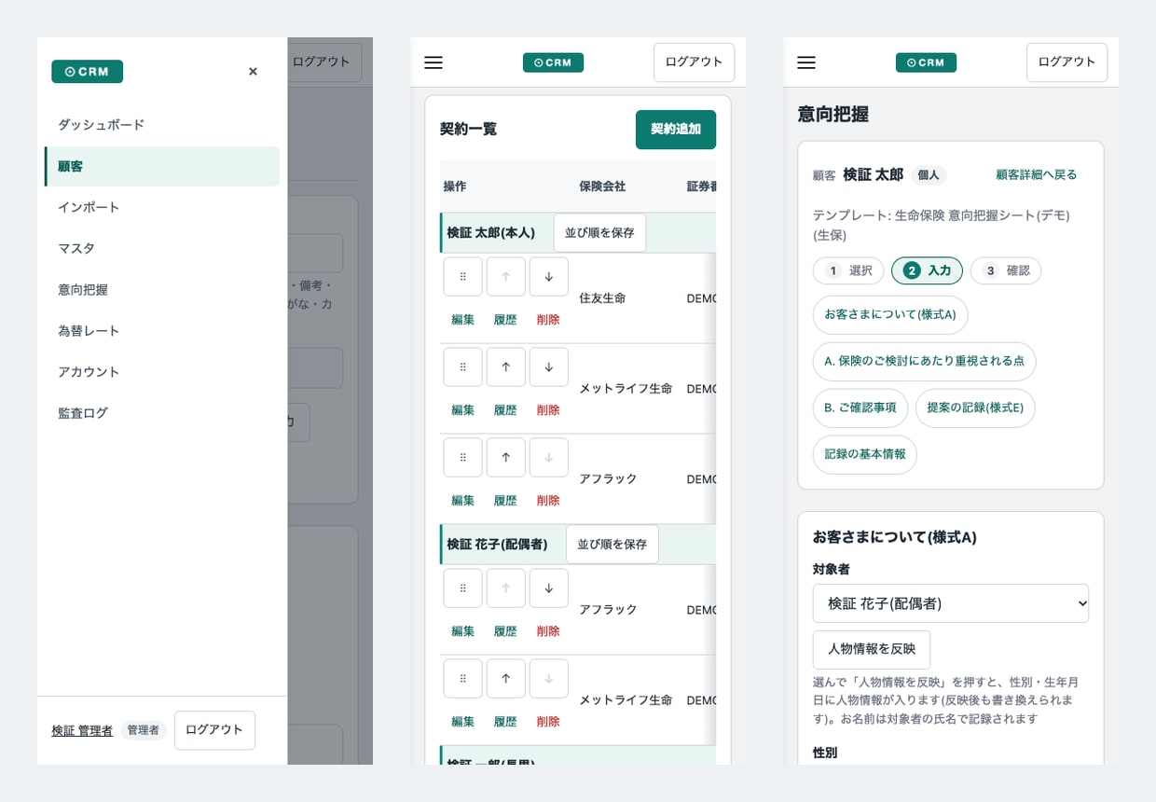Go to step 3 確認
The width and height of the screenshot is (1156, 802).
1006,270
